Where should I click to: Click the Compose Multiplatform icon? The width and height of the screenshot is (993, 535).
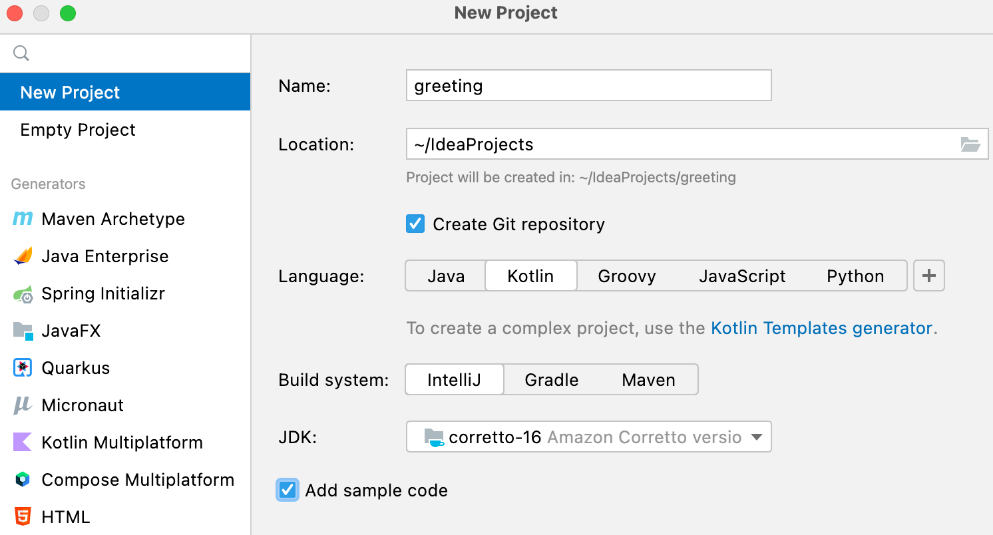click(23, 480)
